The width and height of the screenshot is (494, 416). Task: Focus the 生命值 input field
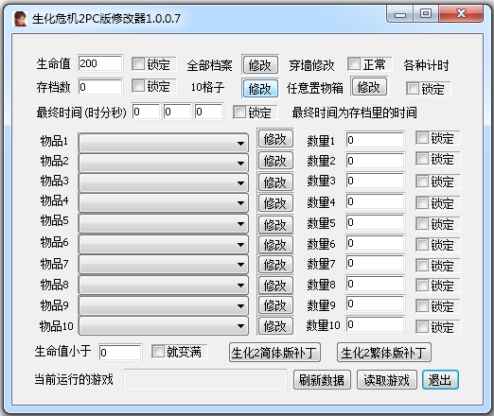(x=100, y=63)
